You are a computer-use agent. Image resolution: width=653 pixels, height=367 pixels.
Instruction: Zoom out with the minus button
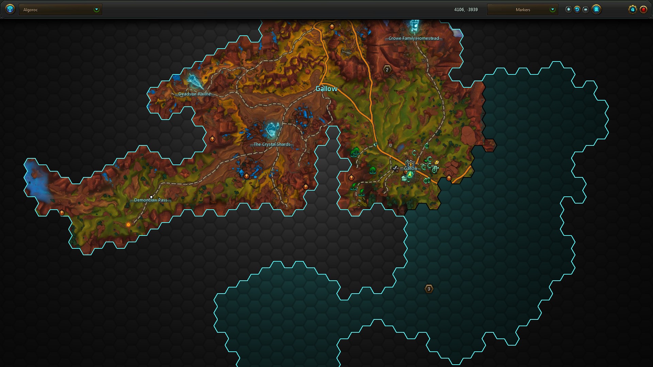tap(585, 10)
